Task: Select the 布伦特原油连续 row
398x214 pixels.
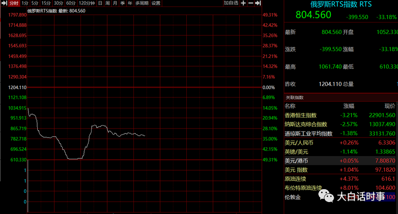Action: click(340, 188)
